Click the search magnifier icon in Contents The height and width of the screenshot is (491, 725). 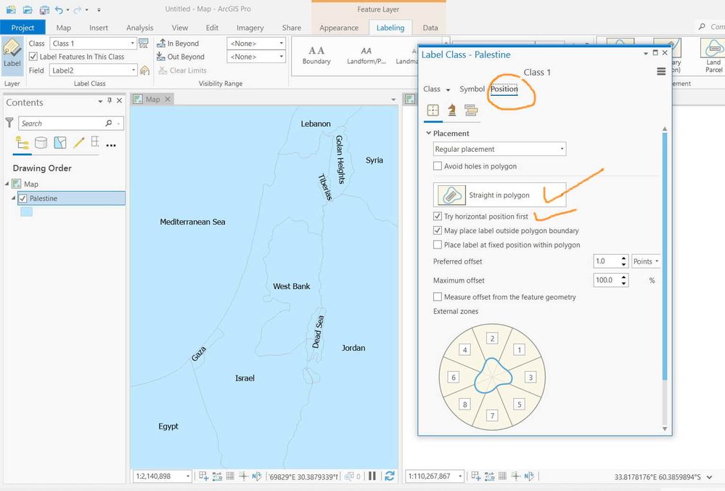(x=109, y=123)
